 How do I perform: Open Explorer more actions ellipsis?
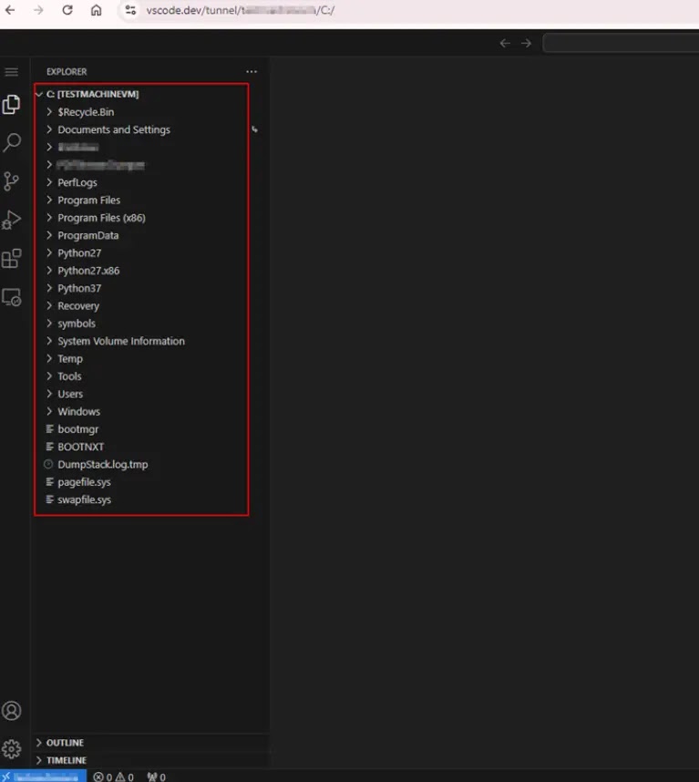coord(252,72)
